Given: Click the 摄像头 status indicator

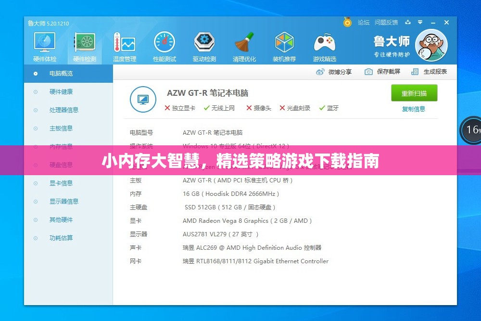Looking at the screenshot, I should point(259,108).
